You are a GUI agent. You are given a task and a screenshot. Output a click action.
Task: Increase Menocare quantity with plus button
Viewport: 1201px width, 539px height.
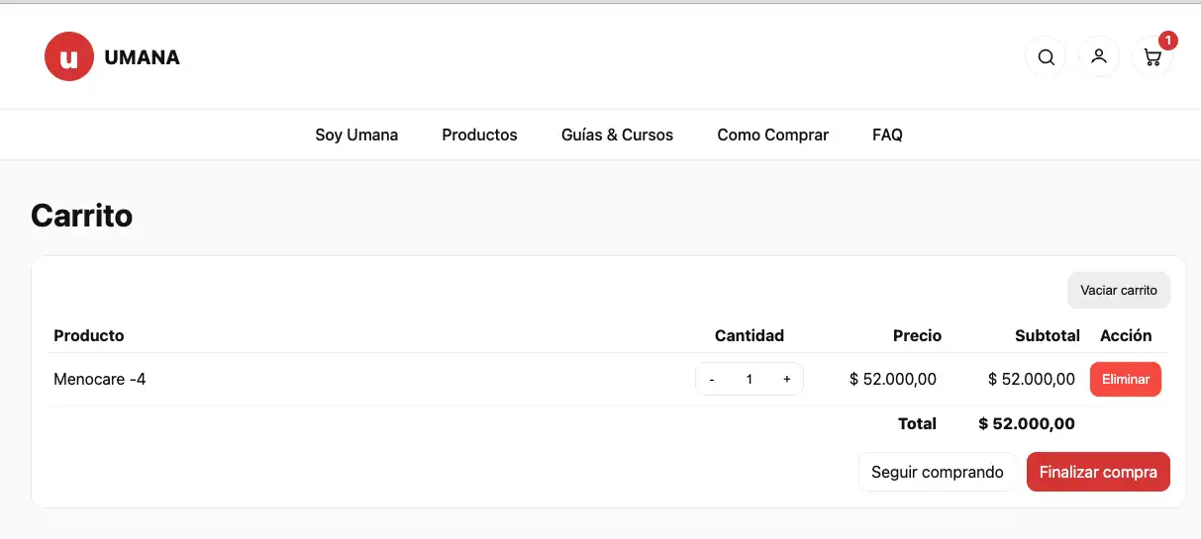[x=787, y=379]
